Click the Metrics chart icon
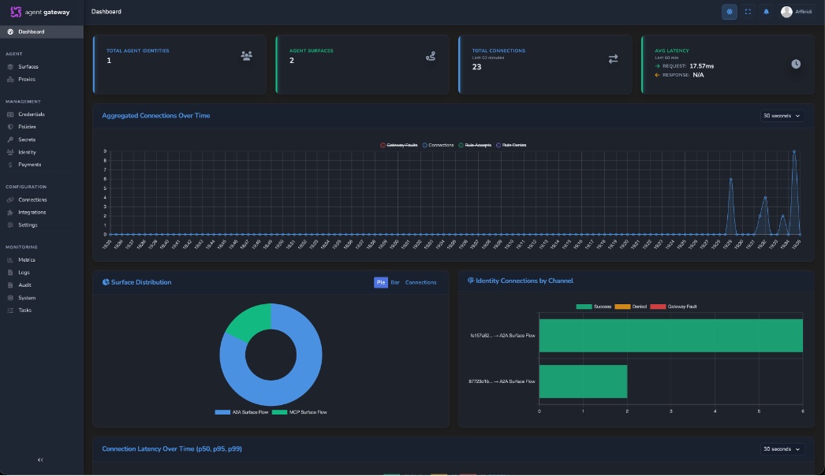825x476 pixels. pos(10,260)
